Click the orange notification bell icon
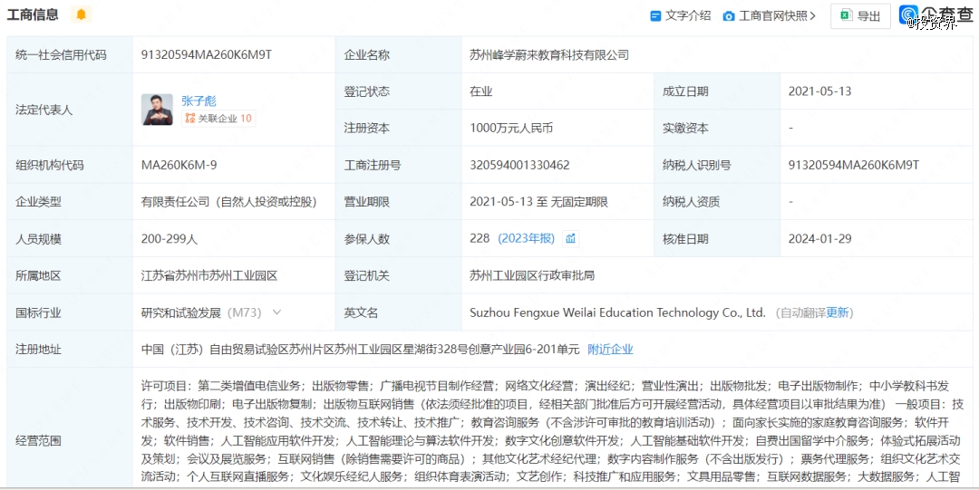Screen dimensions: 979x490 click(x=82, y=14)
